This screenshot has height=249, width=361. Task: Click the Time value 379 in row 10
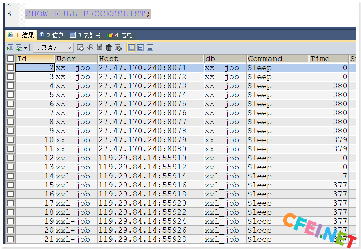click(x=329, y=140)
